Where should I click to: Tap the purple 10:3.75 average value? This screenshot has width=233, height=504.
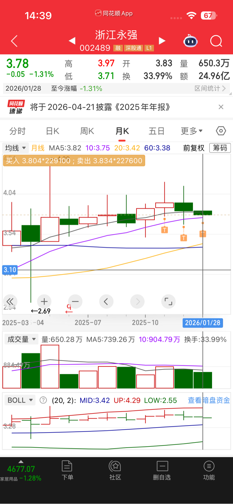(x=98, y=148)
